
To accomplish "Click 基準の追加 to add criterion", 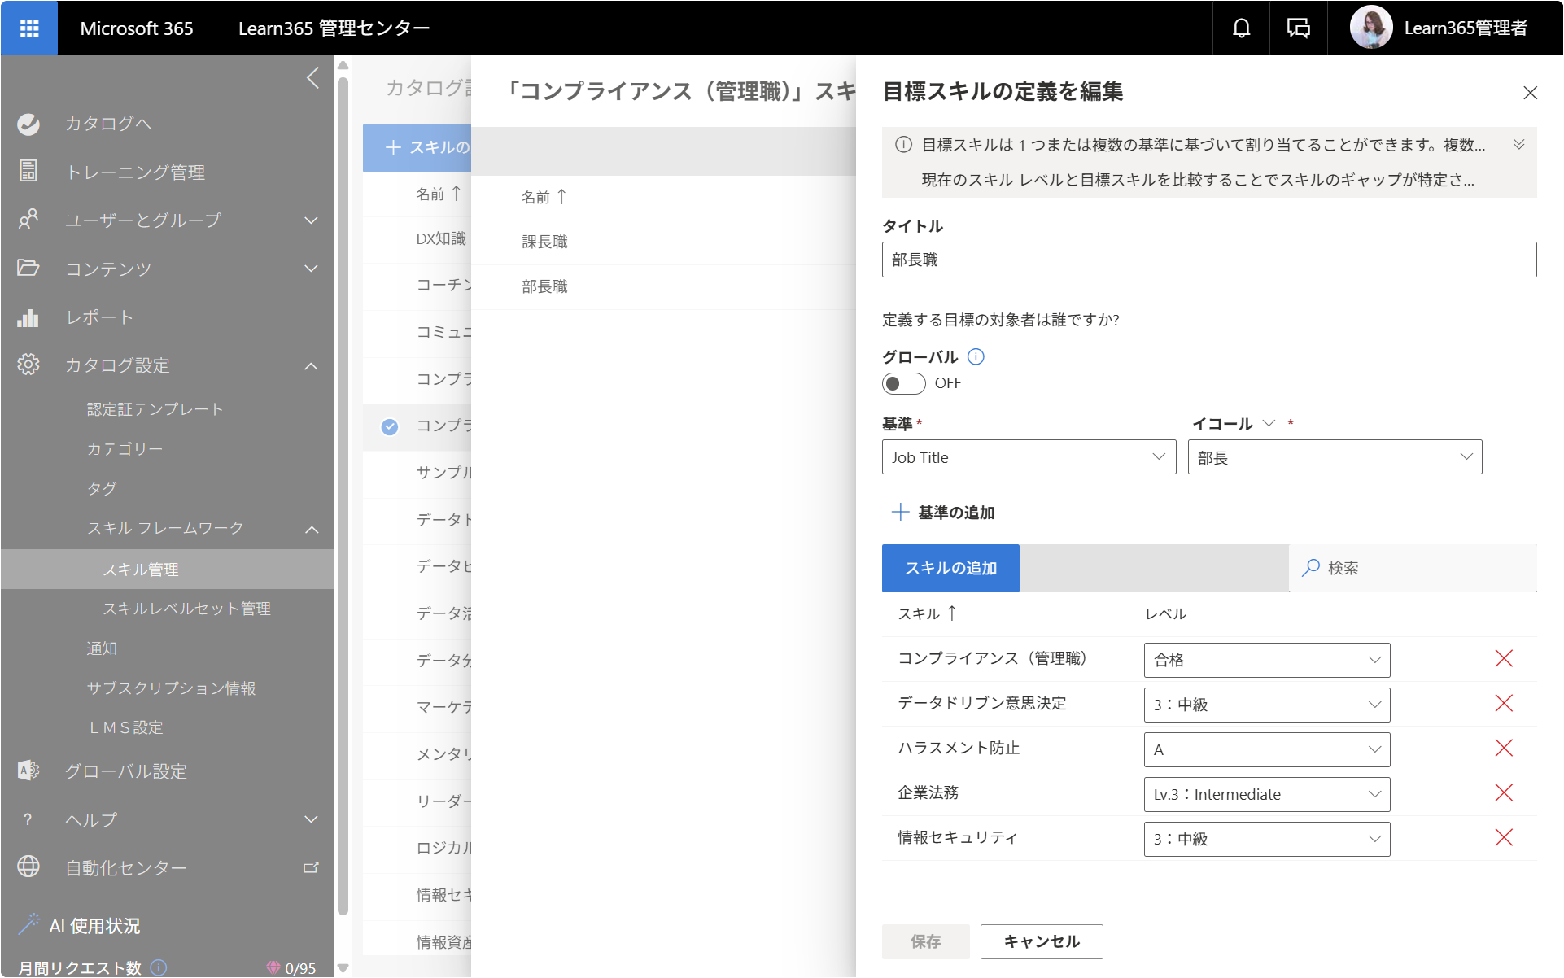I will tap(943, 513).
